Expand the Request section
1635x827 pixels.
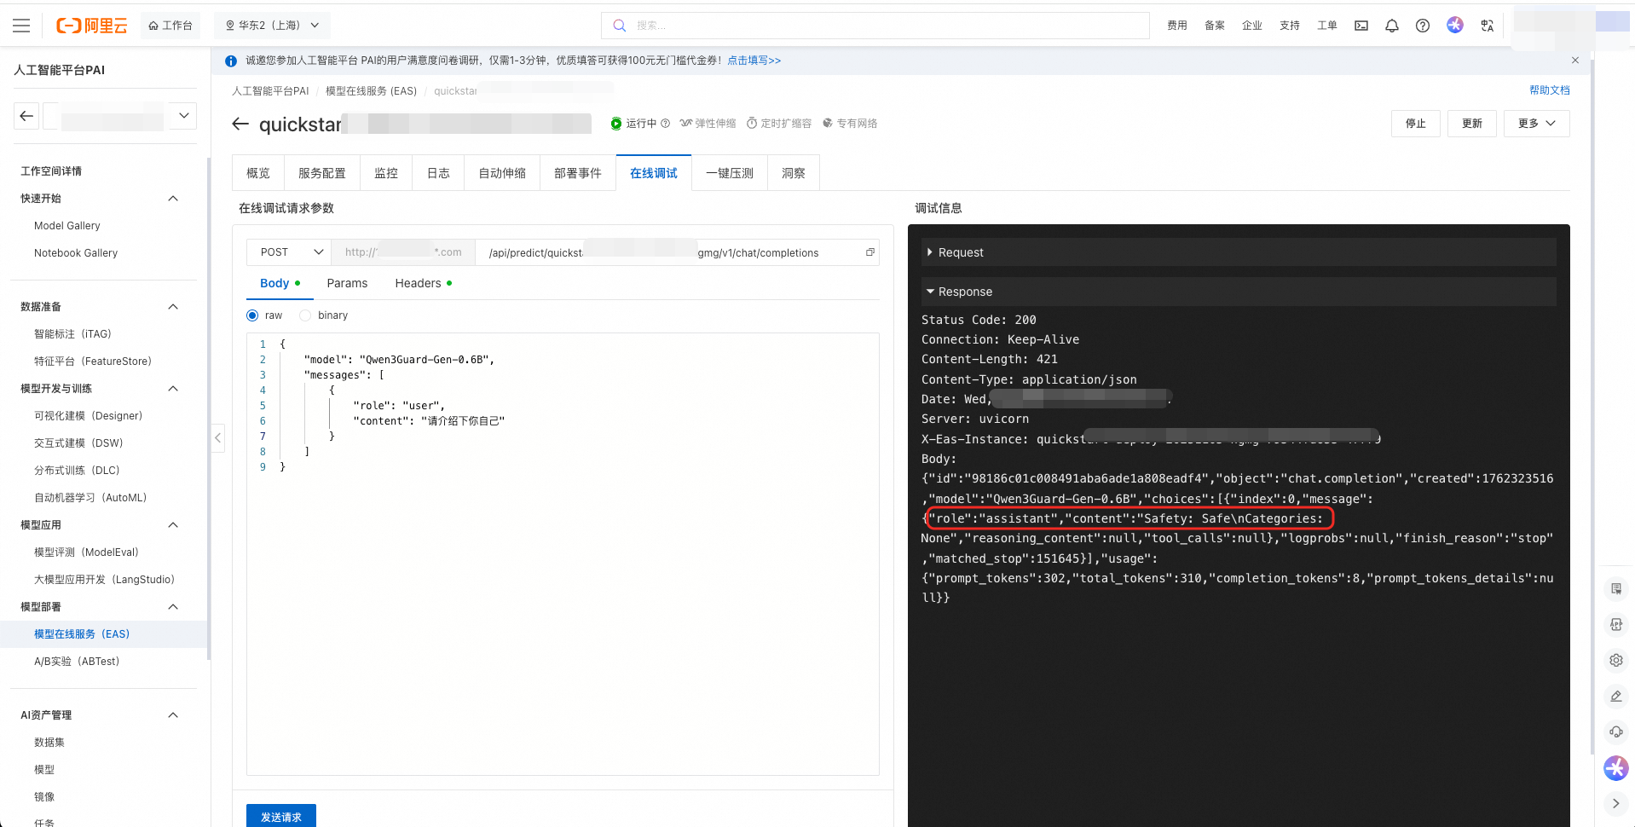pos(1239,252)
